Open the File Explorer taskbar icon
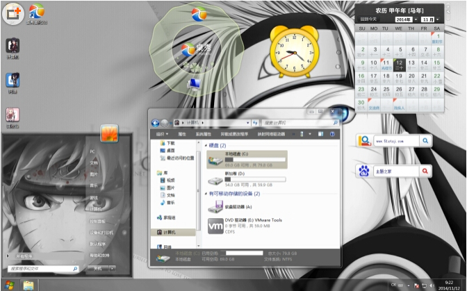Screen dimensions: 467x291 tap(28, 285)
